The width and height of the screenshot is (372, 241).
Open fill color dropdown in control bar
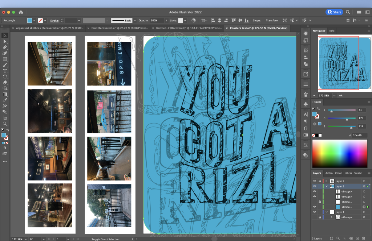(x=34, y=21)
